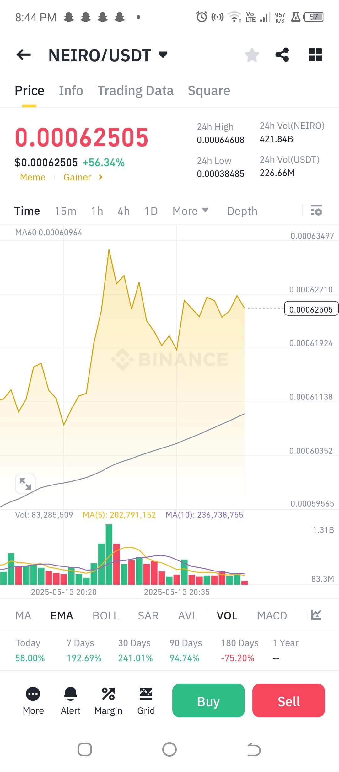Toggle the MACD indicator
The height and width of the screenshot is (772, 339).
click(x=272, y=616)
